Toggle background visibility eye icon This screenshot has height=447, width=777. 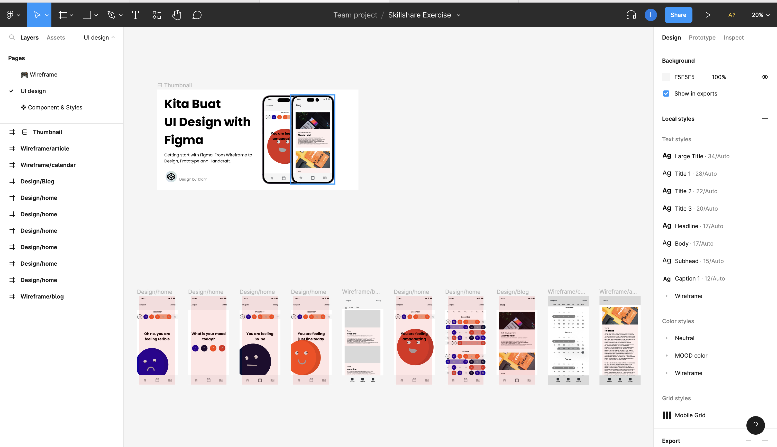[765, 77]
